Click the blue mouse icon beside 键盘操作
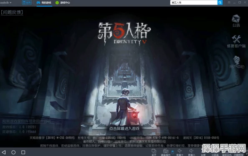The width and height of the screenshot is (248, 156). point(172,152)
